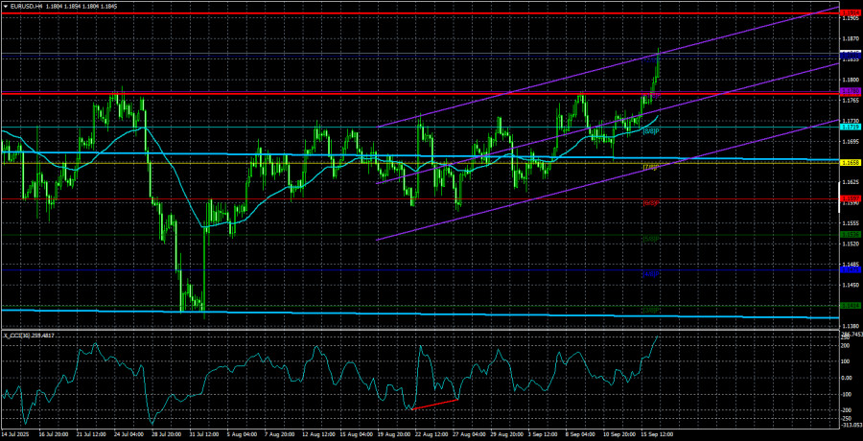Click the 15 Sep 12:00 time axis label

click(658, 434)
